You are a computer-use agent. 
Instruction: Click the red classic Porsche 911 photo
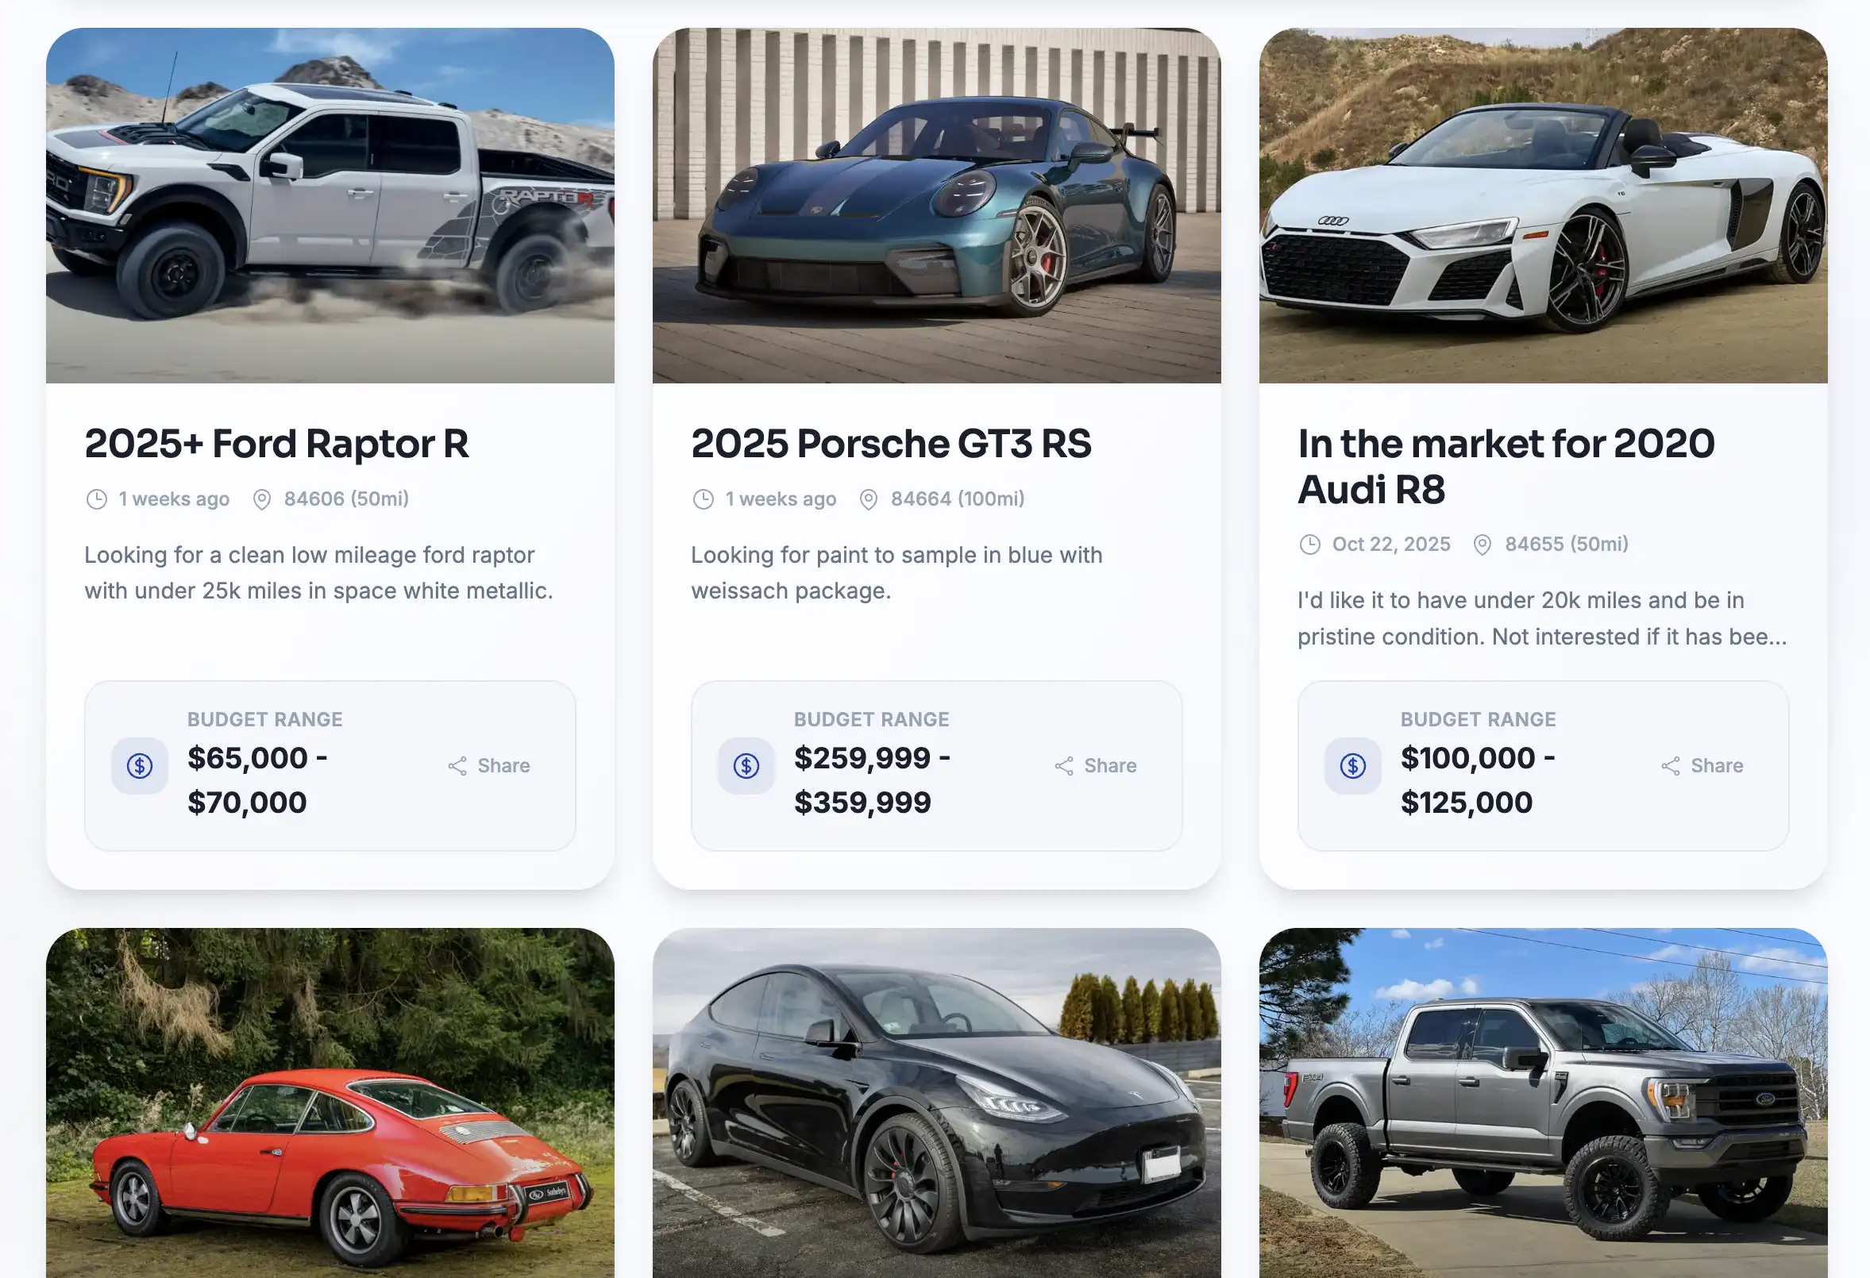coord(330,1102)
